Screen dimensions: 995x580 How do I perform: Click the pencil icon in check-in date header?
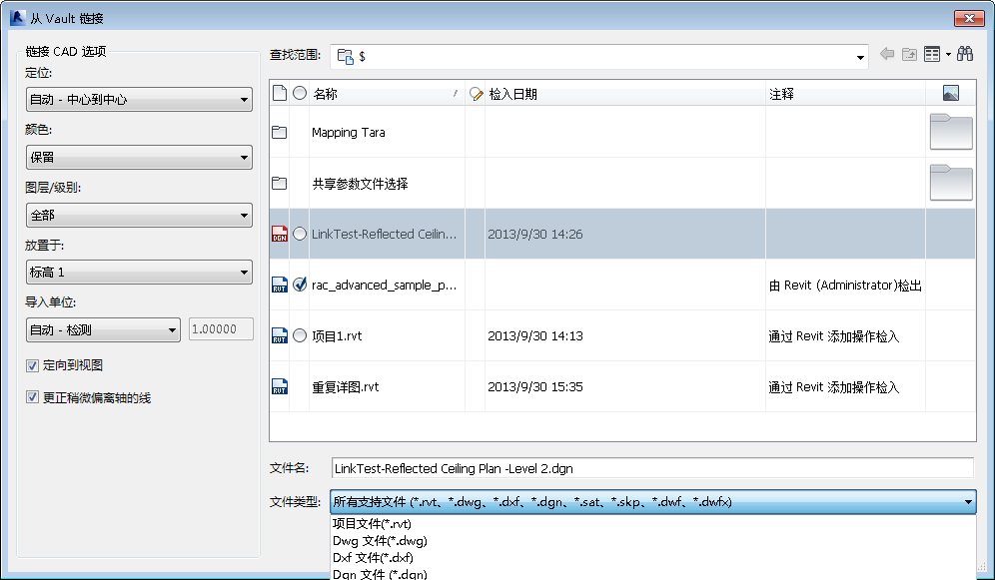click(476, 95)
